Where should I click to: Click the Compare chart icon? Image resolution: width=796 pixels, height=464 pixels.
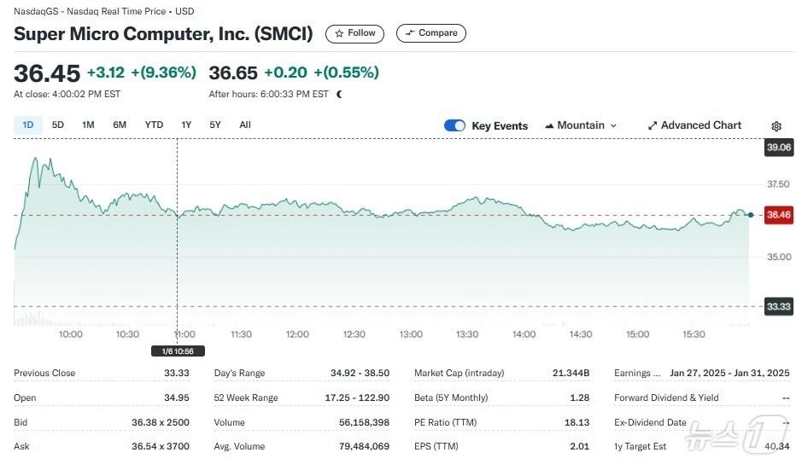(x=410, y=33)
